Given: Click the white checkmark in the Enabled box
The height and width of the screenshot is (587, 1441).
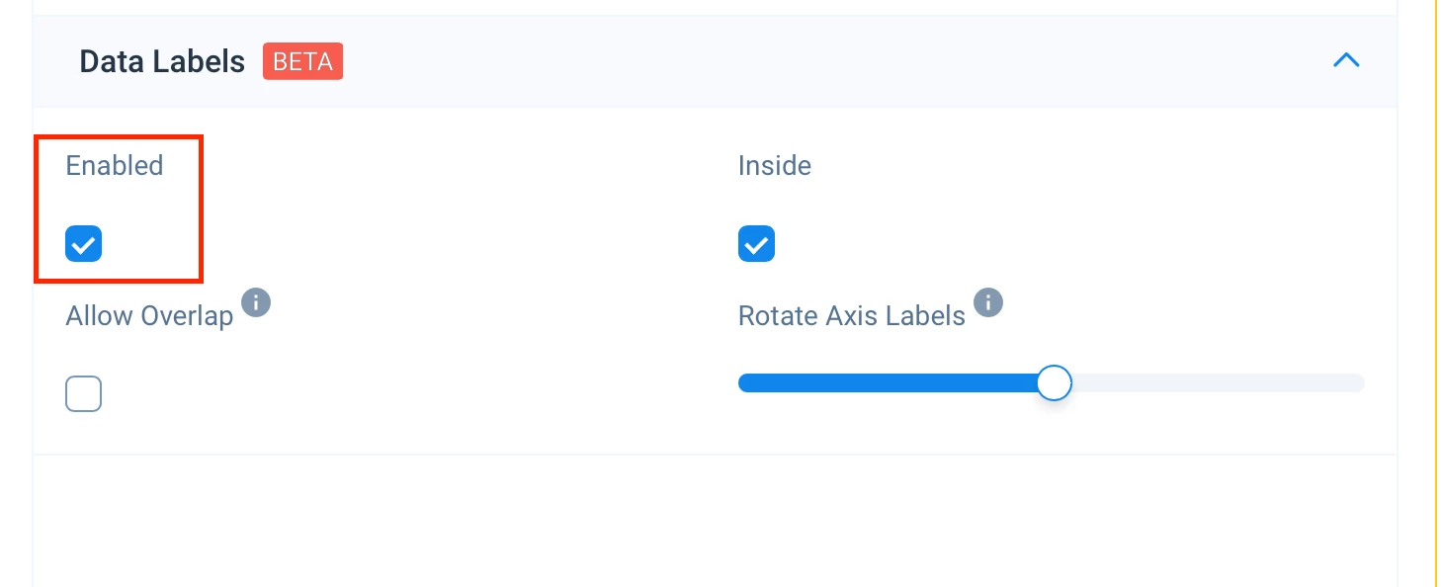Looking at the screenshot, I should (84, 244).
